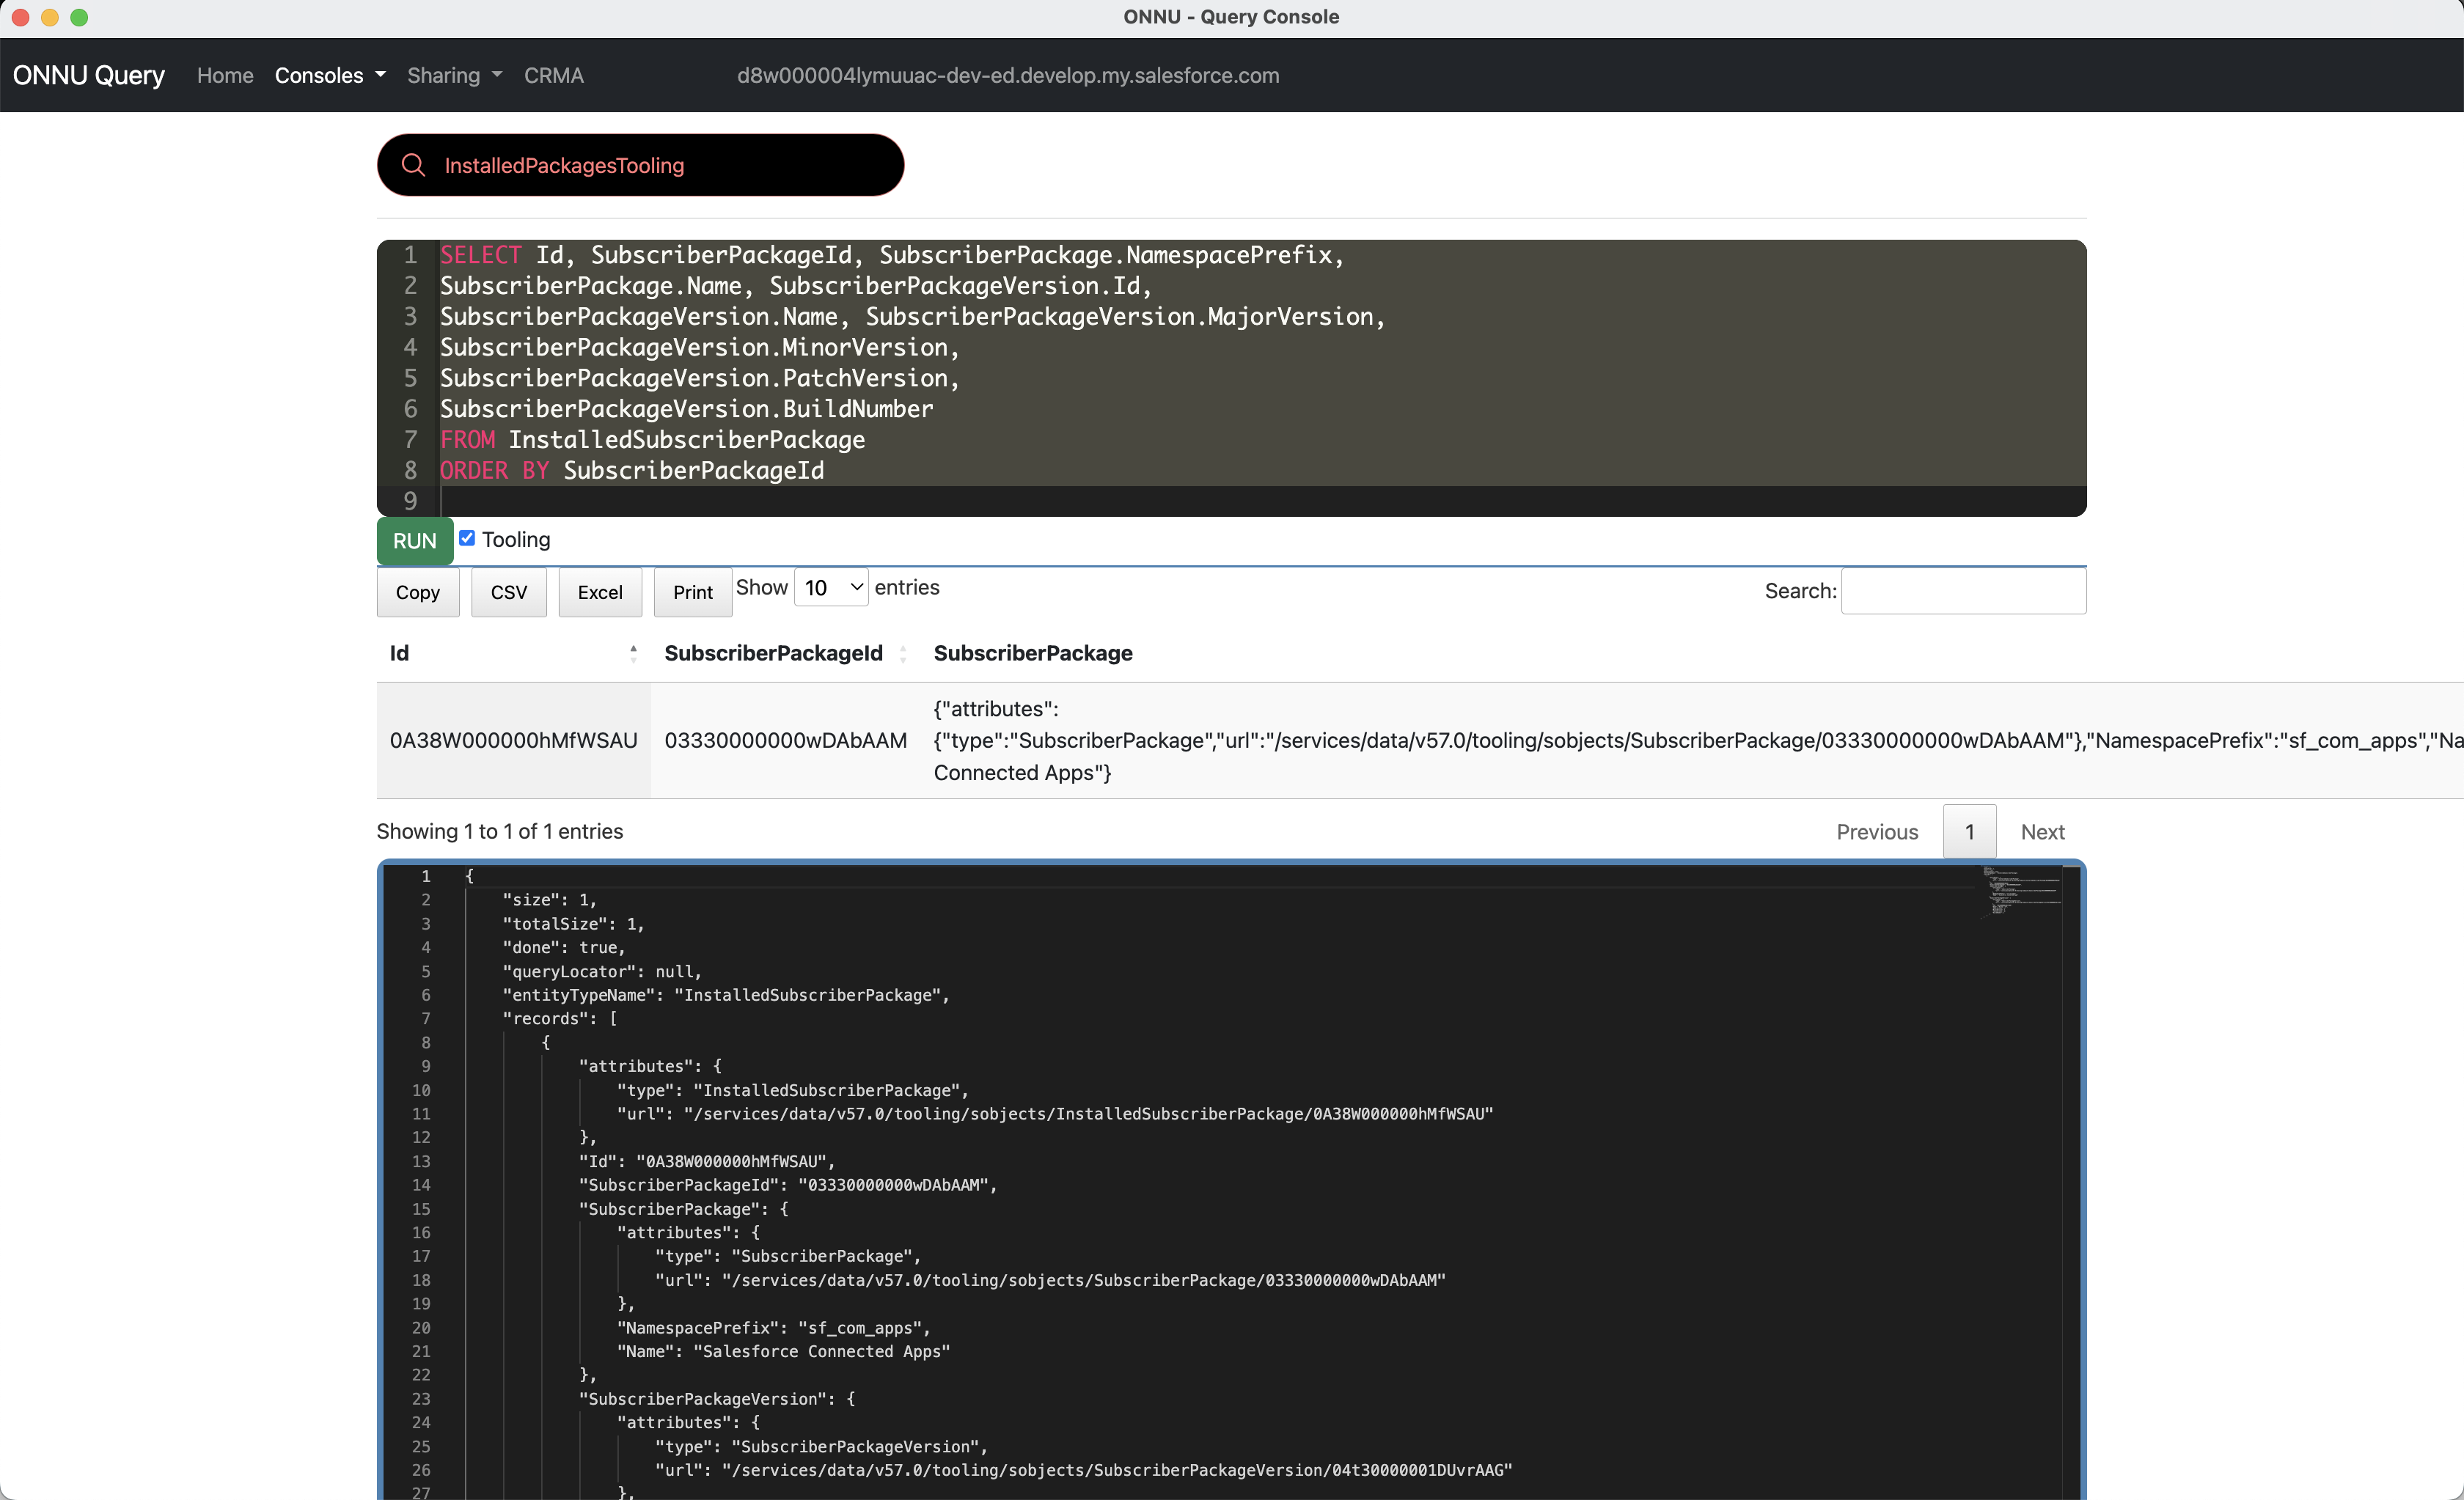Go to the Home nav item

pos(225,75)
